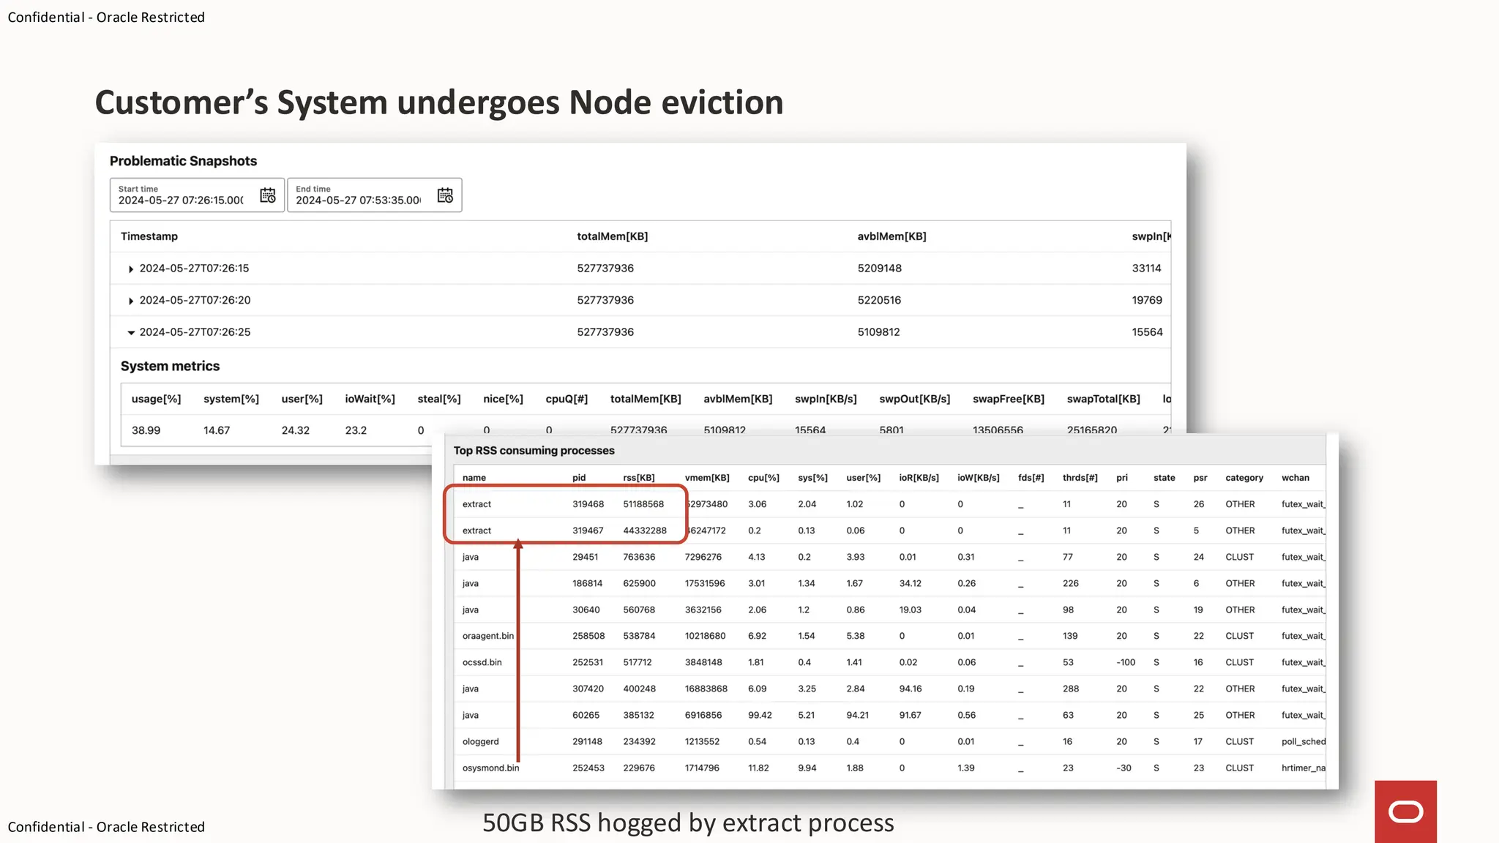Expand the 2024-05-27T07:26:15 snapshot row

coord(131,269)
